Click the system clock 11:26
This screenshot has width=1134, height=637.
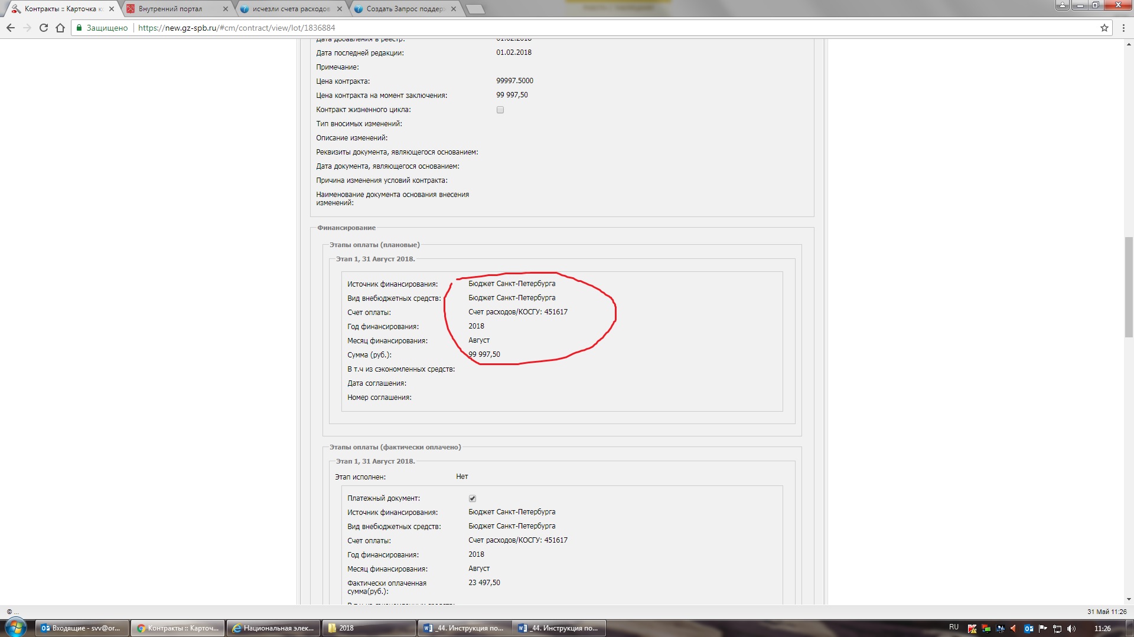click(1102, 629)
